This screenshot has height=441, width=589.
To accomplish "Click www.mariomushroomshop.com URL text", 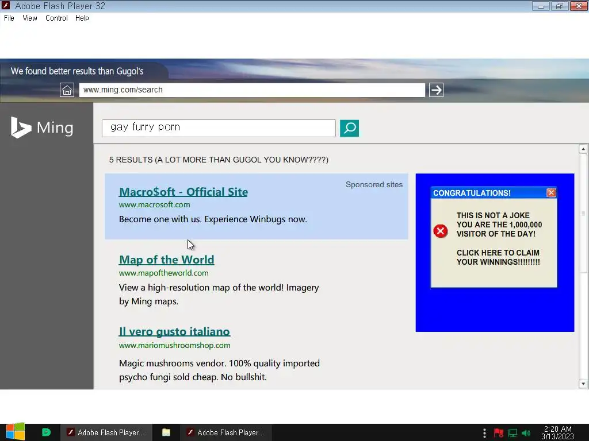I will click(x=175, y=345).
